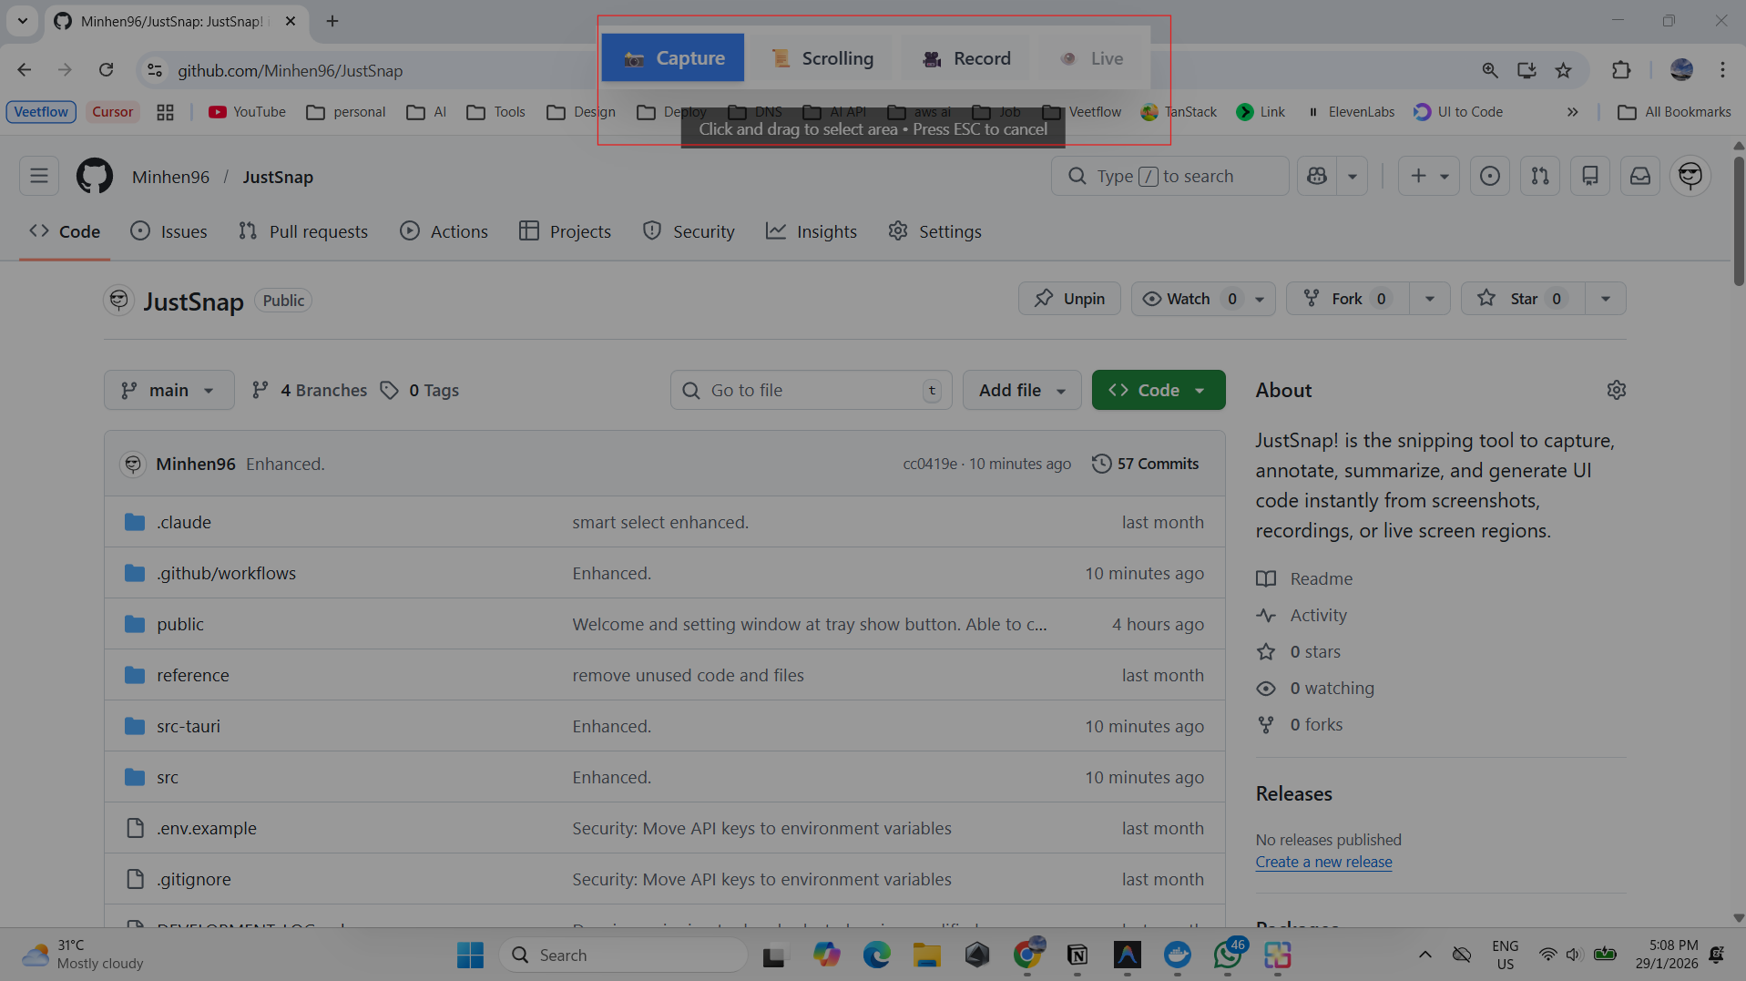This screenshot has width=1746, height=981.
Task: Bookmark this page with star icon
Action: click(x=1563, y=70)
